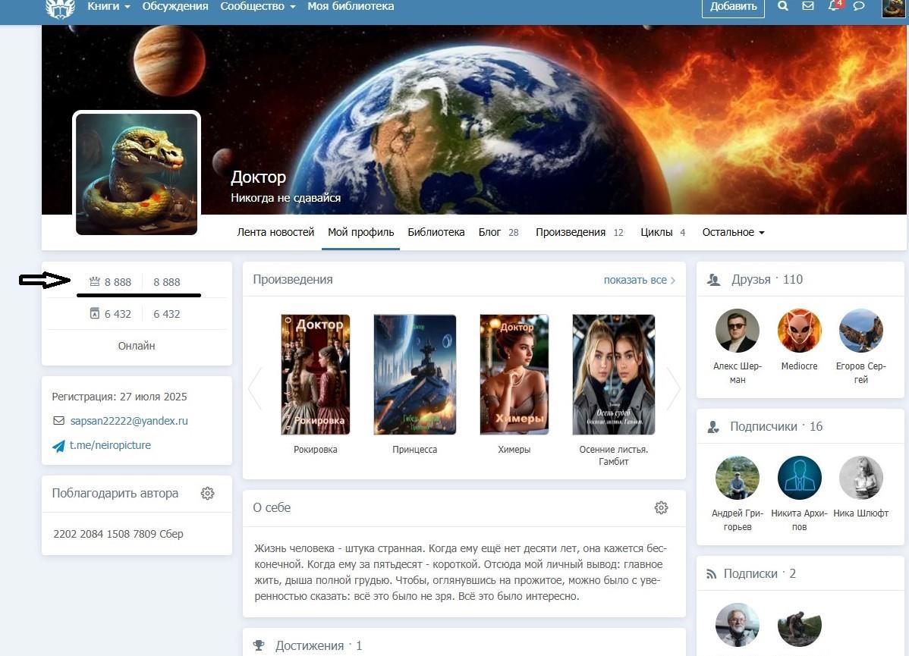Viewport: 909px width, 656px height.
Task: Click the Регистрация: 27 июля 2025 text
Action: click(x=119, y=397)
